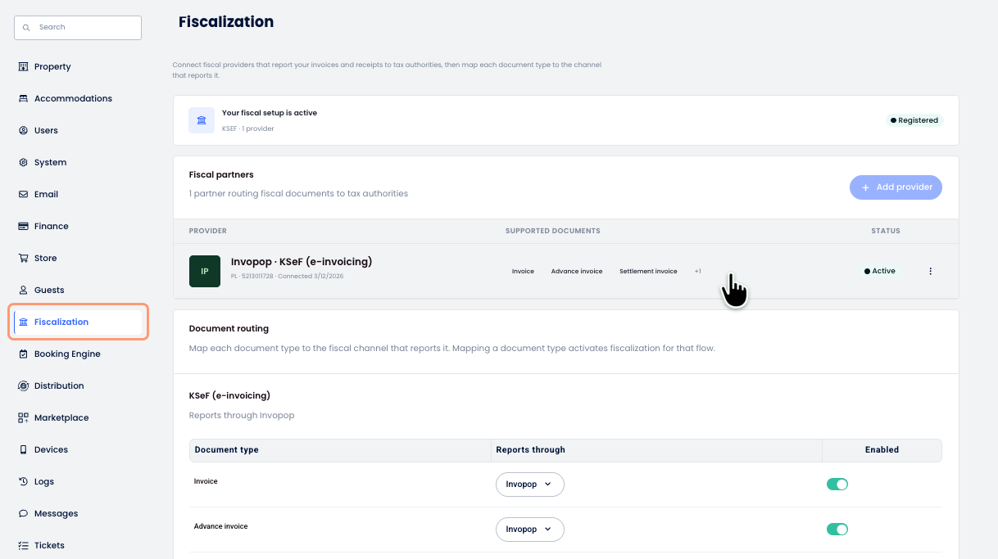Screen dimensions: 998x559
Task: Show the +1 more supported documents
Action: pyautogui.click(x=697, y=271)
